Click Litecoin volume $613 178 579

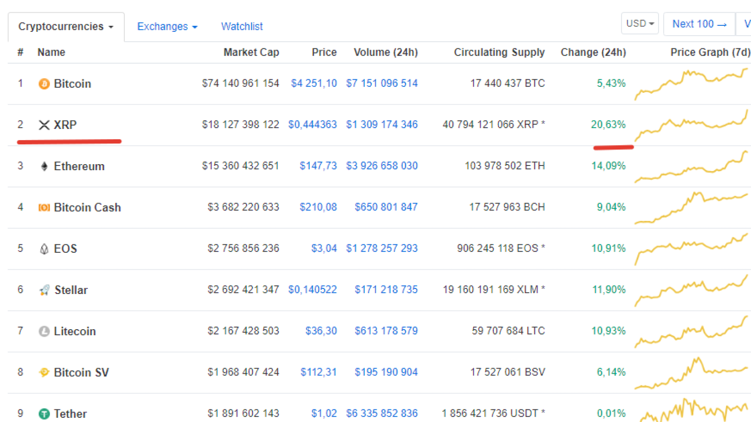(386, 331)
